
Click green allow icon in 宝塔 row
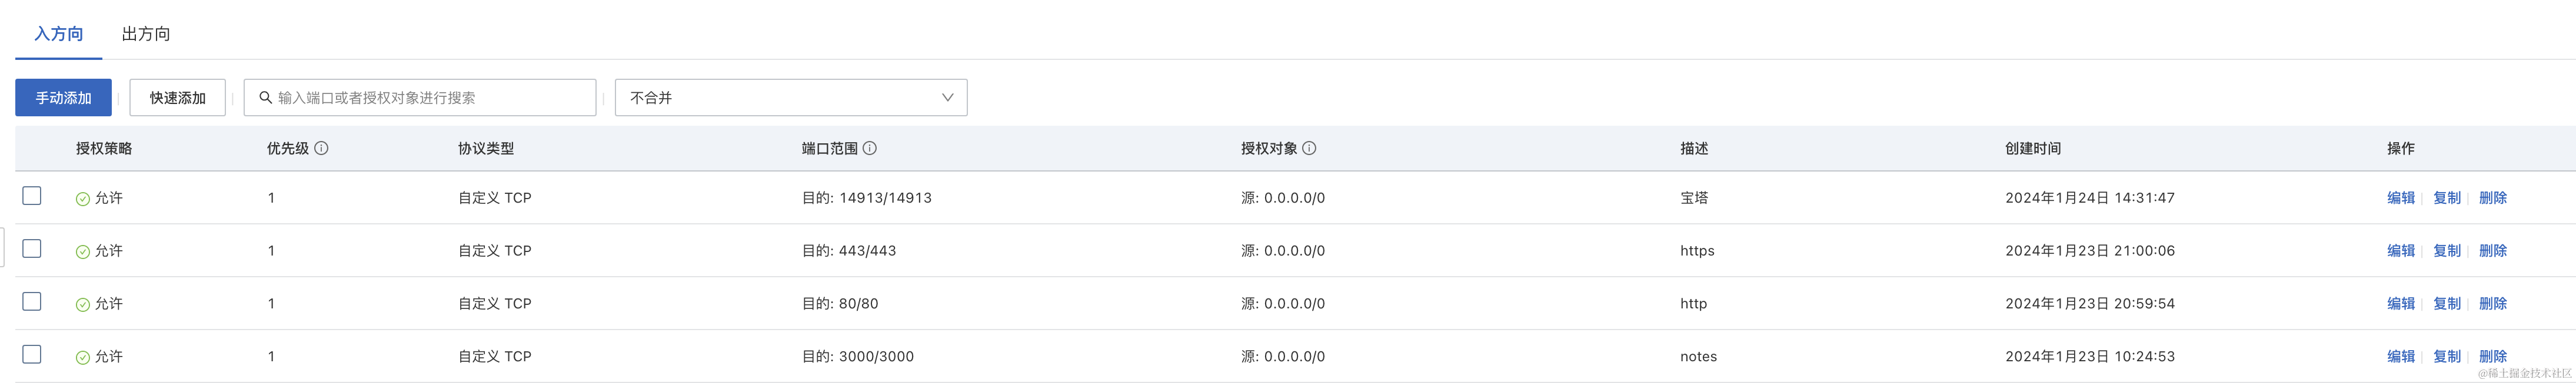coord(83,199)
